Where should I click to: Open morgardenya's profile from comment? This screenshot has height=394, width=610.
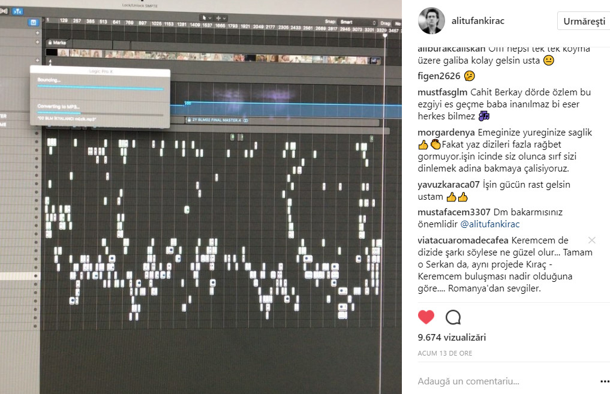pos(446,133)
